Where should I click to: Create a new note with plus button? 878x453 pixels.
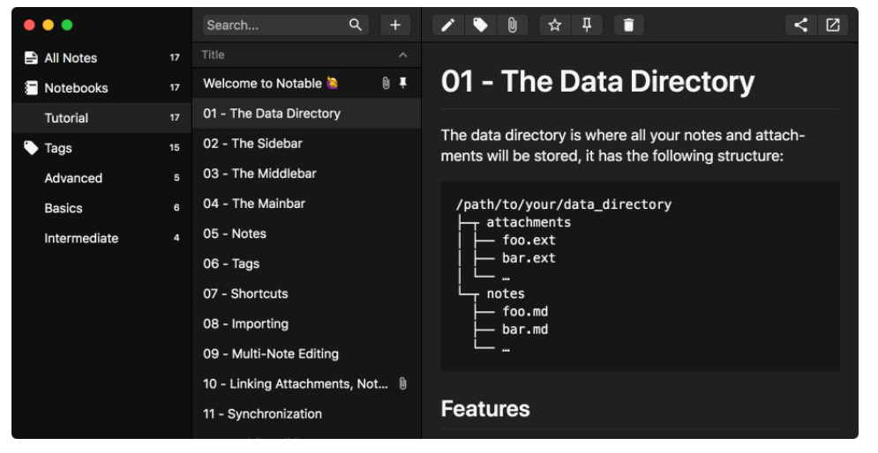pos(395,26)
